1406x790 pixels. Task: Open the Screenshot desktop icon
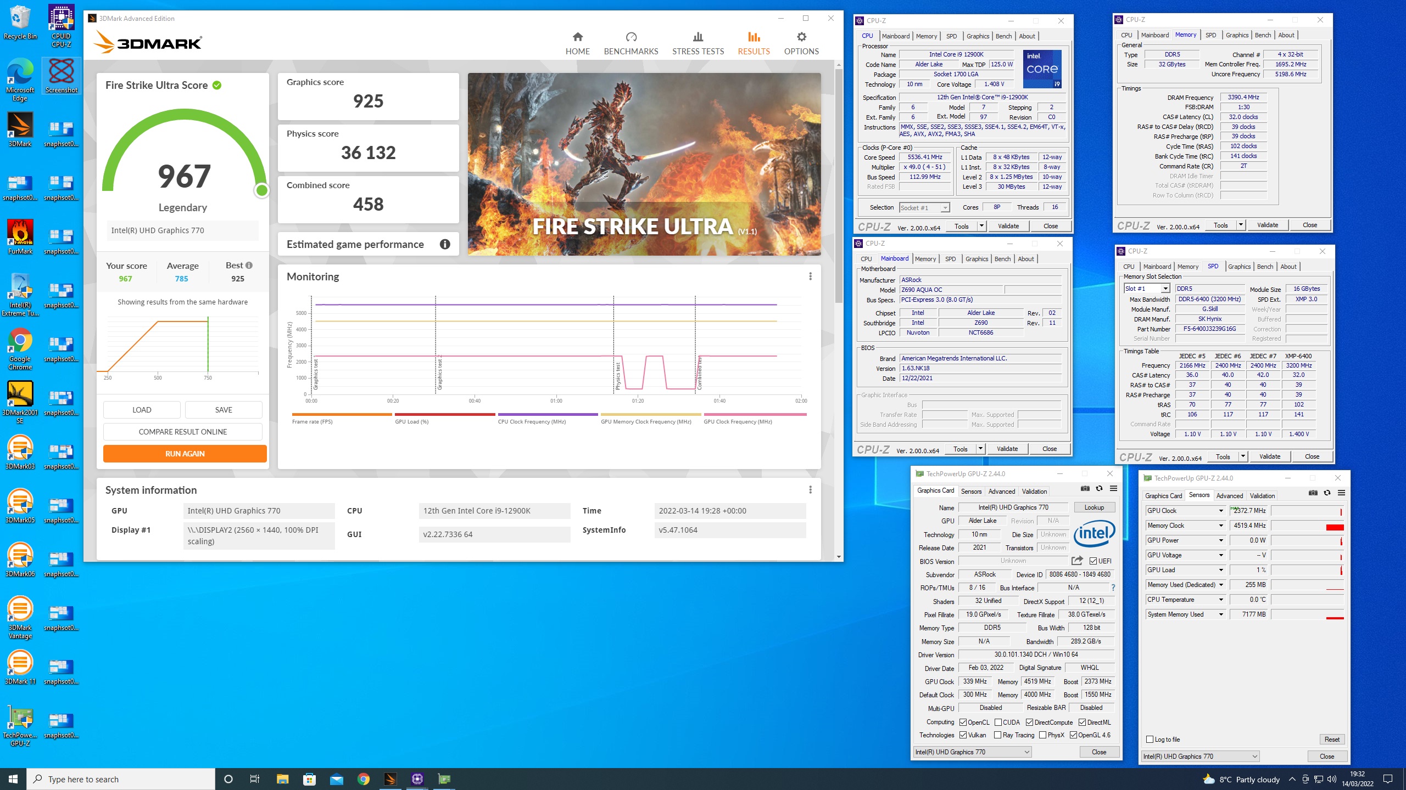[x=61, y=76]
